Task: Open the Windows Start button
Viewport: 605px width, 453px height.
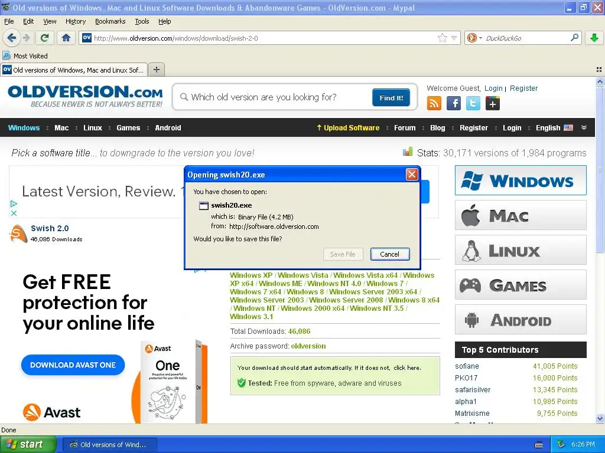Action: (x=28, y=445)
